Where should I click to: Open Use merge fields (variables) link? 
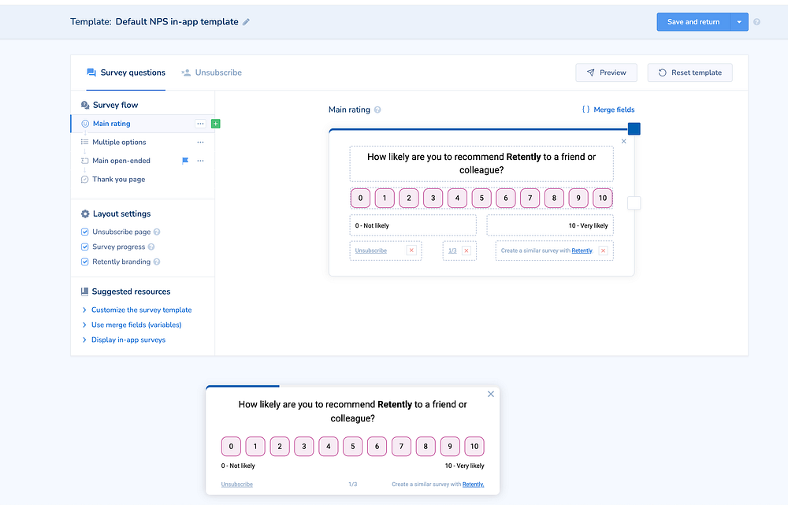[136, 325]
